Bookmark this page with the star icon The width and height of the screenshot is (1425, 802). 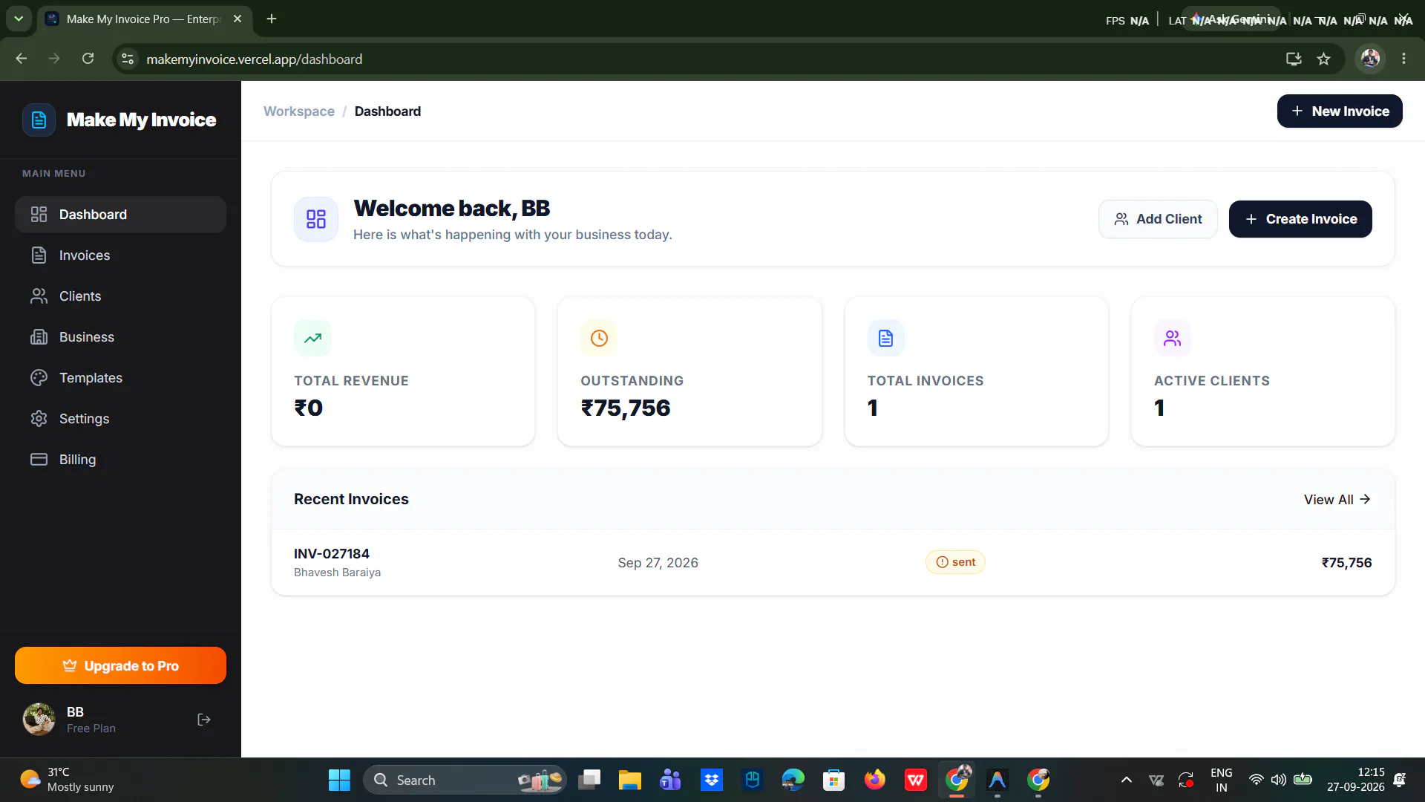(x=1323, y=59)
